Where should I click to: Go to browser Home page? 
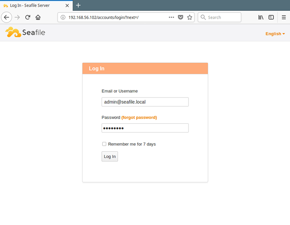click(x=38, y=17)
